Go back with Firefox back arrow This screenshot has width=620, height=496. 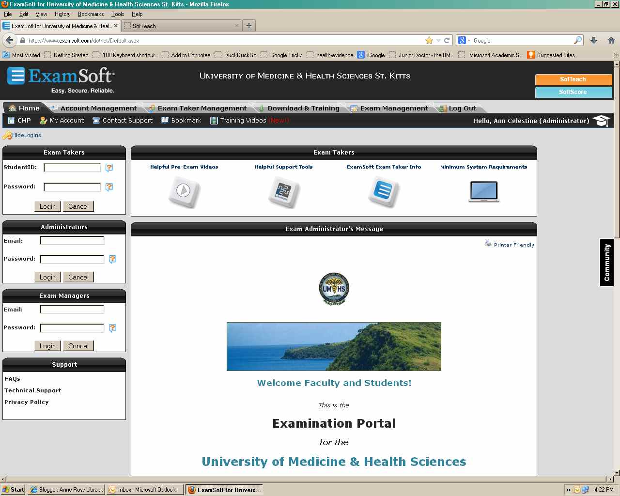point(10,40)
